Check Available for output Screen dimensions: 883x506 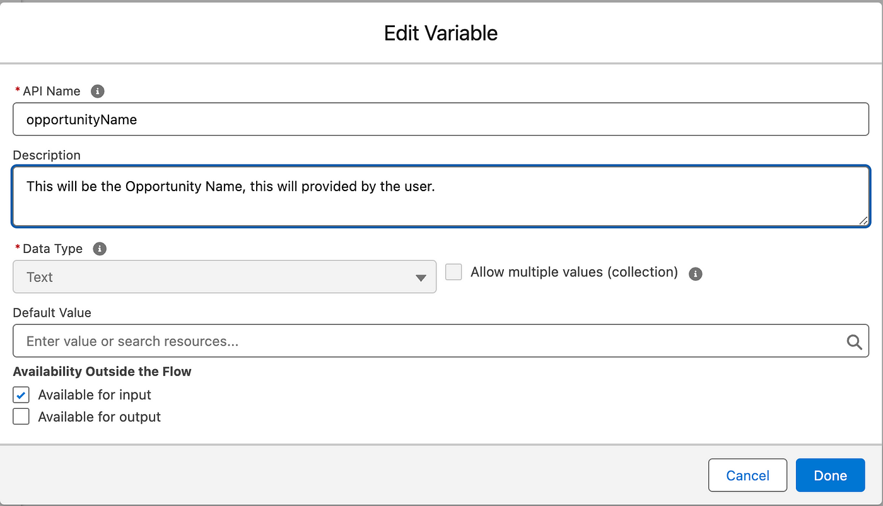[21, 417]
